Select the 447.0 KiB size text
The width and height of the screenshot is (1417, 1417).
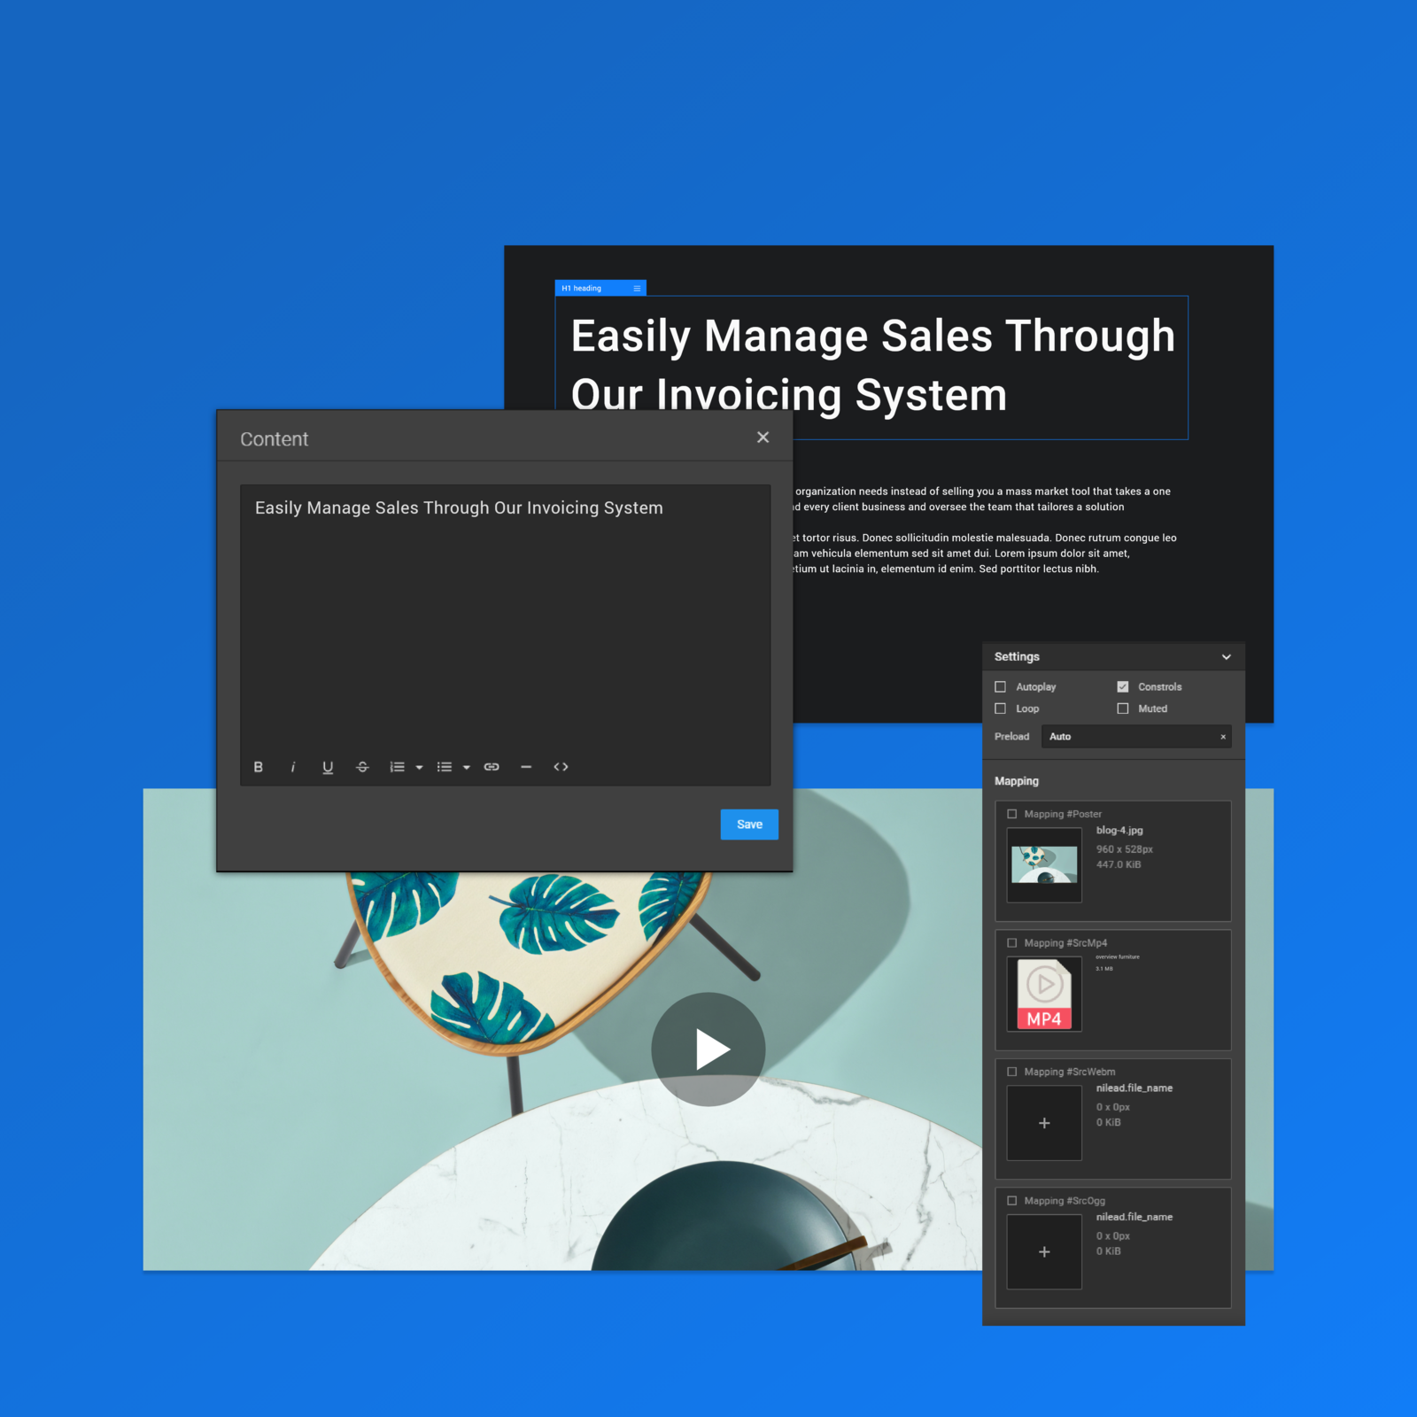1119,865
